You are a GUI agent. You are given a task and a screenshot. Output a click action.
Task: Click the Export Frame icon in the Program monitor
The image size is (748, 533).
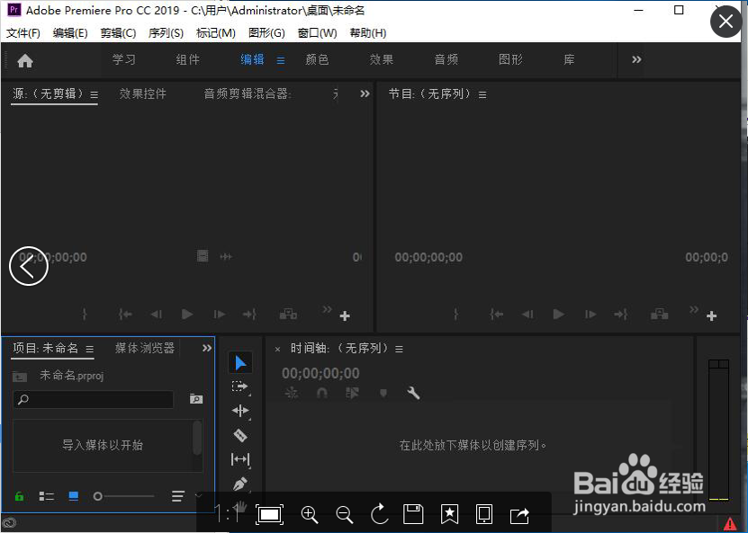point(660,315)
